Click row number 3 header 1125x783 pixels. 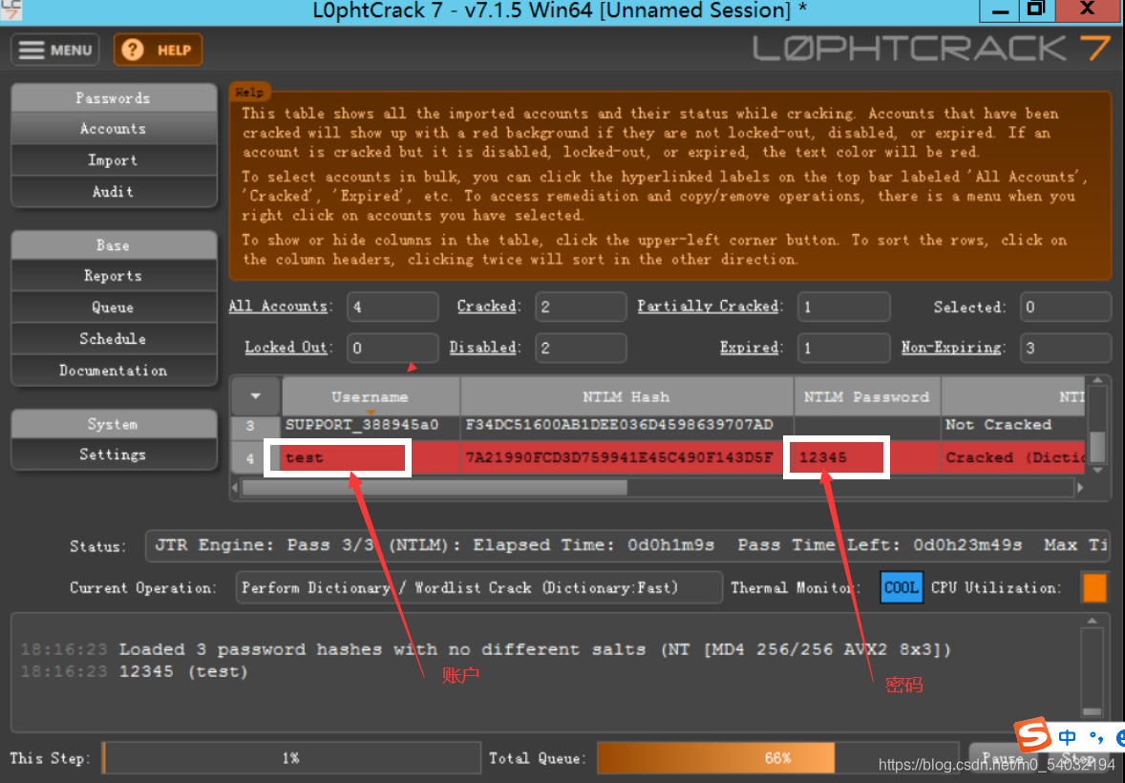[x=250, y=426]
